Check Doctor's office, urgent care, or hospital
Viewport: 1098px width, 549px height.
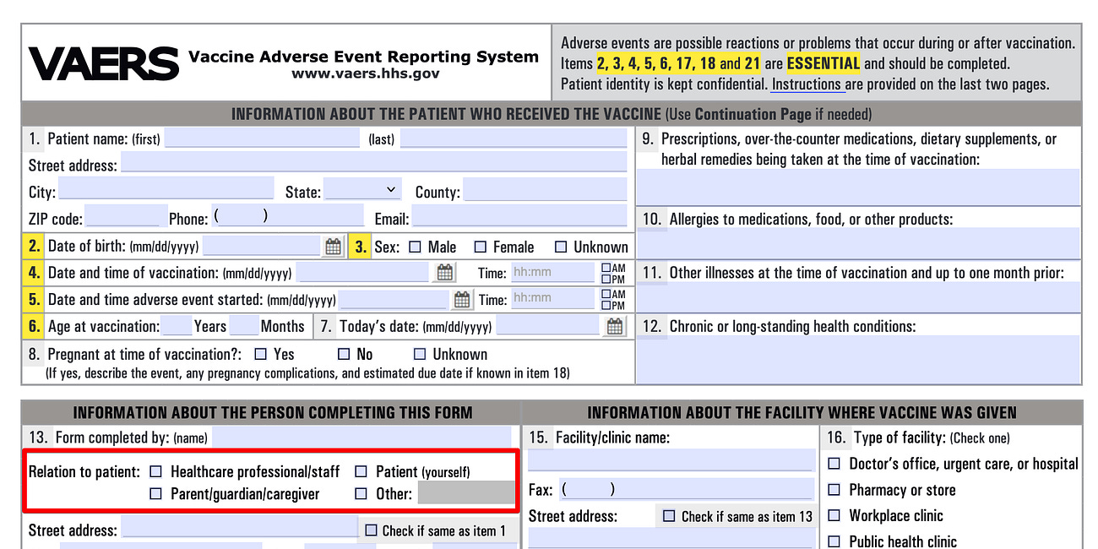click(834, 464)
